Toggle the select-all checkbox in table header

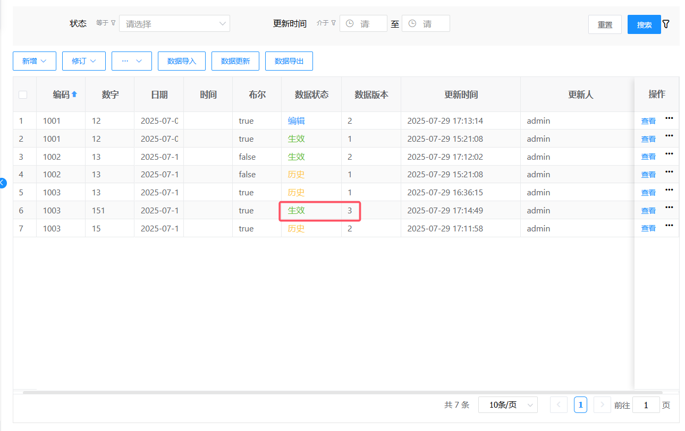23,94
